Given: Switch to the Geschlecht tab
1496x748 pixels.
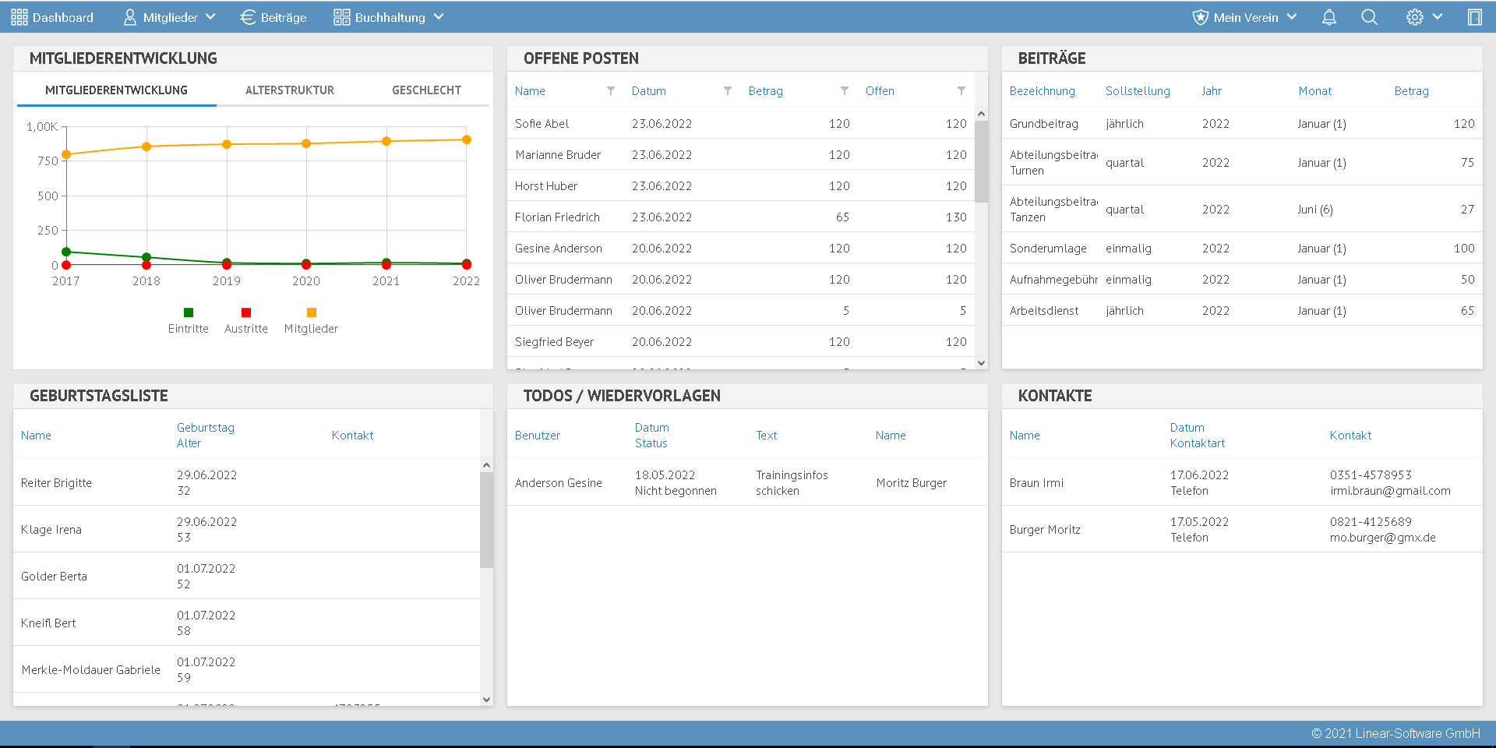Looking at the screenshot, I should 426,90.
